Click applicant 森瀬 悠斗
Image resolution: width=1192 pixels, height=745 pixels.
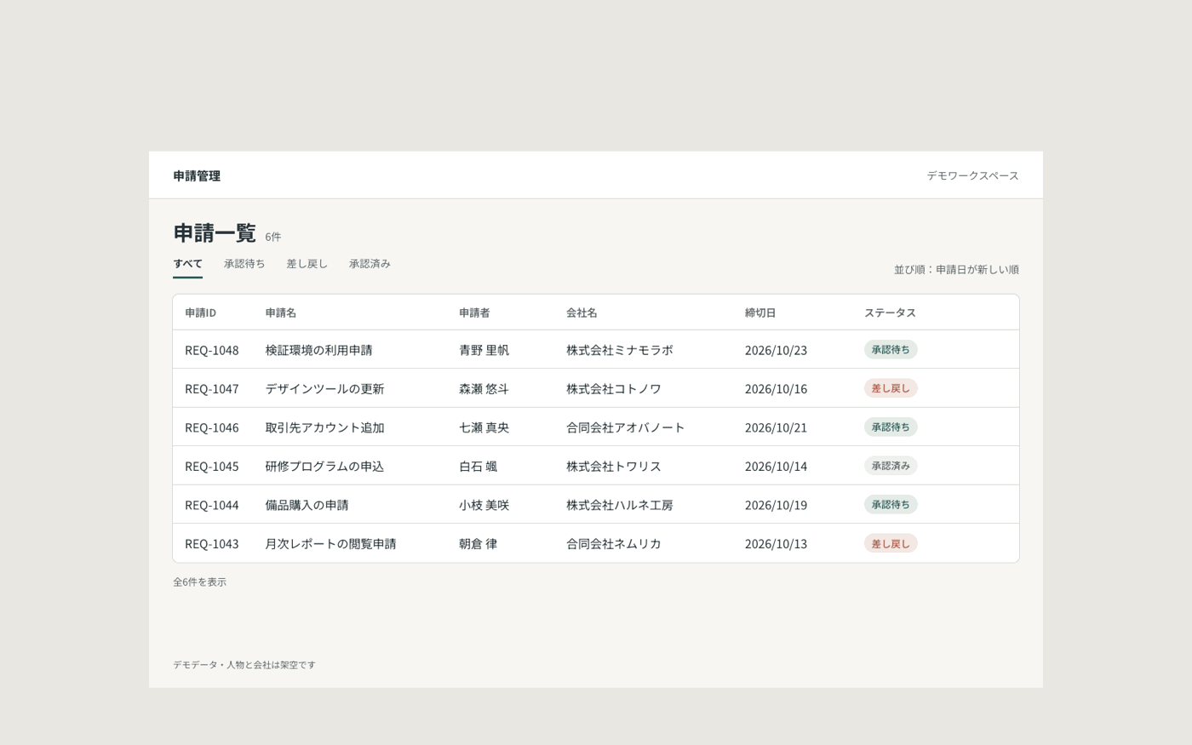pos(484,389)
